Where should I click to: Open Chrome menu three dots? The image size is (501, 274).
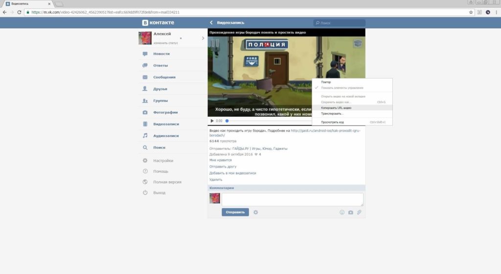click(496, 12)
